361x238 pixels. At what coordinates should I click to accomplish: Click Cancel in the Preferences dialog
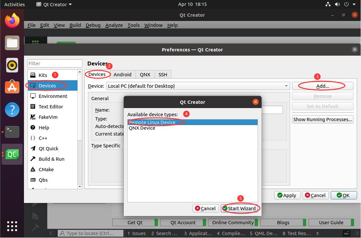pos(315,195)
